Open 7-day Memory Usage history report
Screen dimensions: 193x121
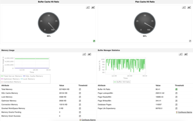[x=84, y=54]
